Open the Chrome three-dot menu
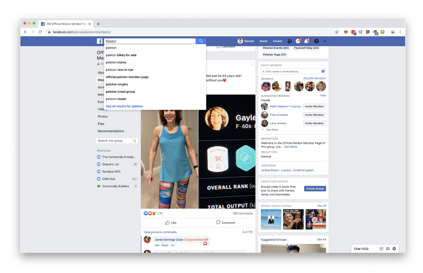Viewport: 423px width, 273px height. click(400, 32)
